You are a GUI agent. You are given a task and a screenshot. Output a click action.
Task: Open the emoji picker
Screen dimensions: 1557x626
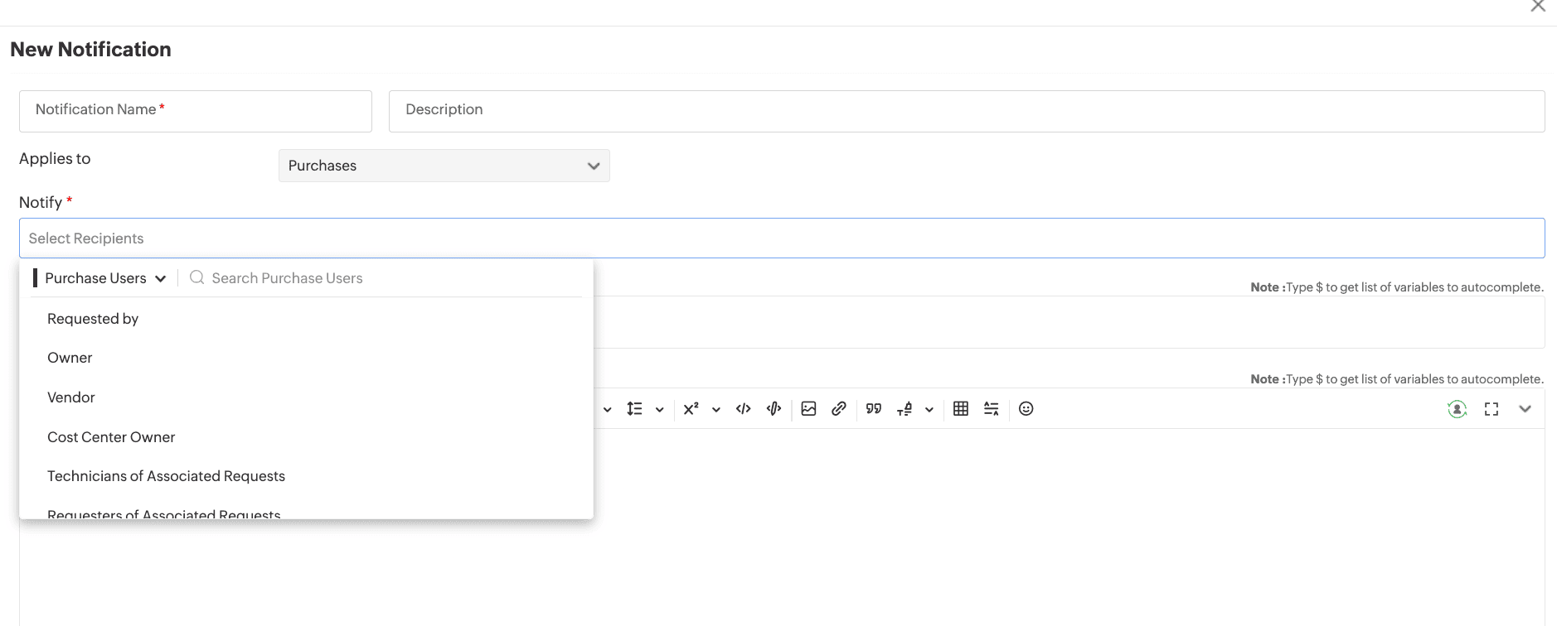tap(1026, 409)
